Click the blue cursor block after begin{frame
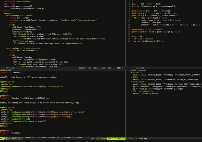Image resolution: width=202 pixels, height=142 pixels. tap(10, 70)
